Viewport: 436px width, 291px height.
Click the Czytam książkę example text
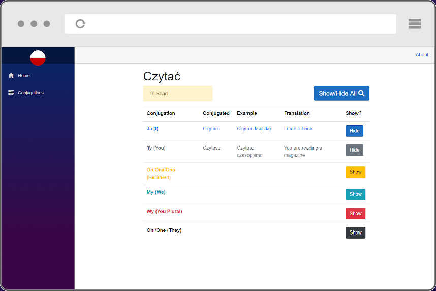(x=254, y=129)
